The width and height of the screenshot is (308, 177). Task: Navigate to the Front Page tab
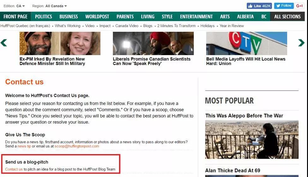point(15,17)
